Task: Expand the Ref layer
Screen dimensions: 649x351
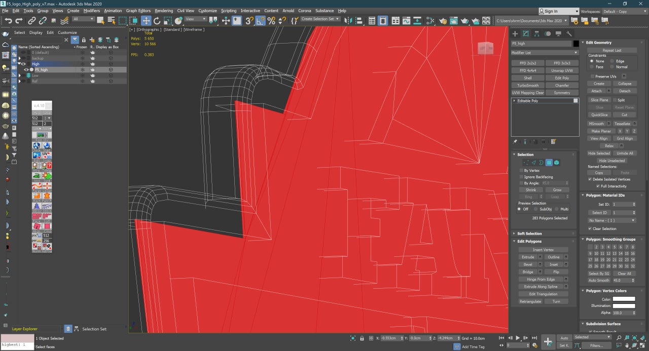Action: tap(20, 81)
